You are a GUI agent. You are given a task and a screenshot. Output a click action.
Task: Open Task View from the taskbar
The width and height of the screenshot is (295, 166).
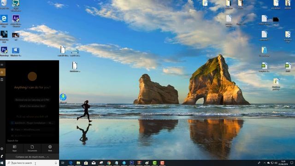tap(63, 163)
